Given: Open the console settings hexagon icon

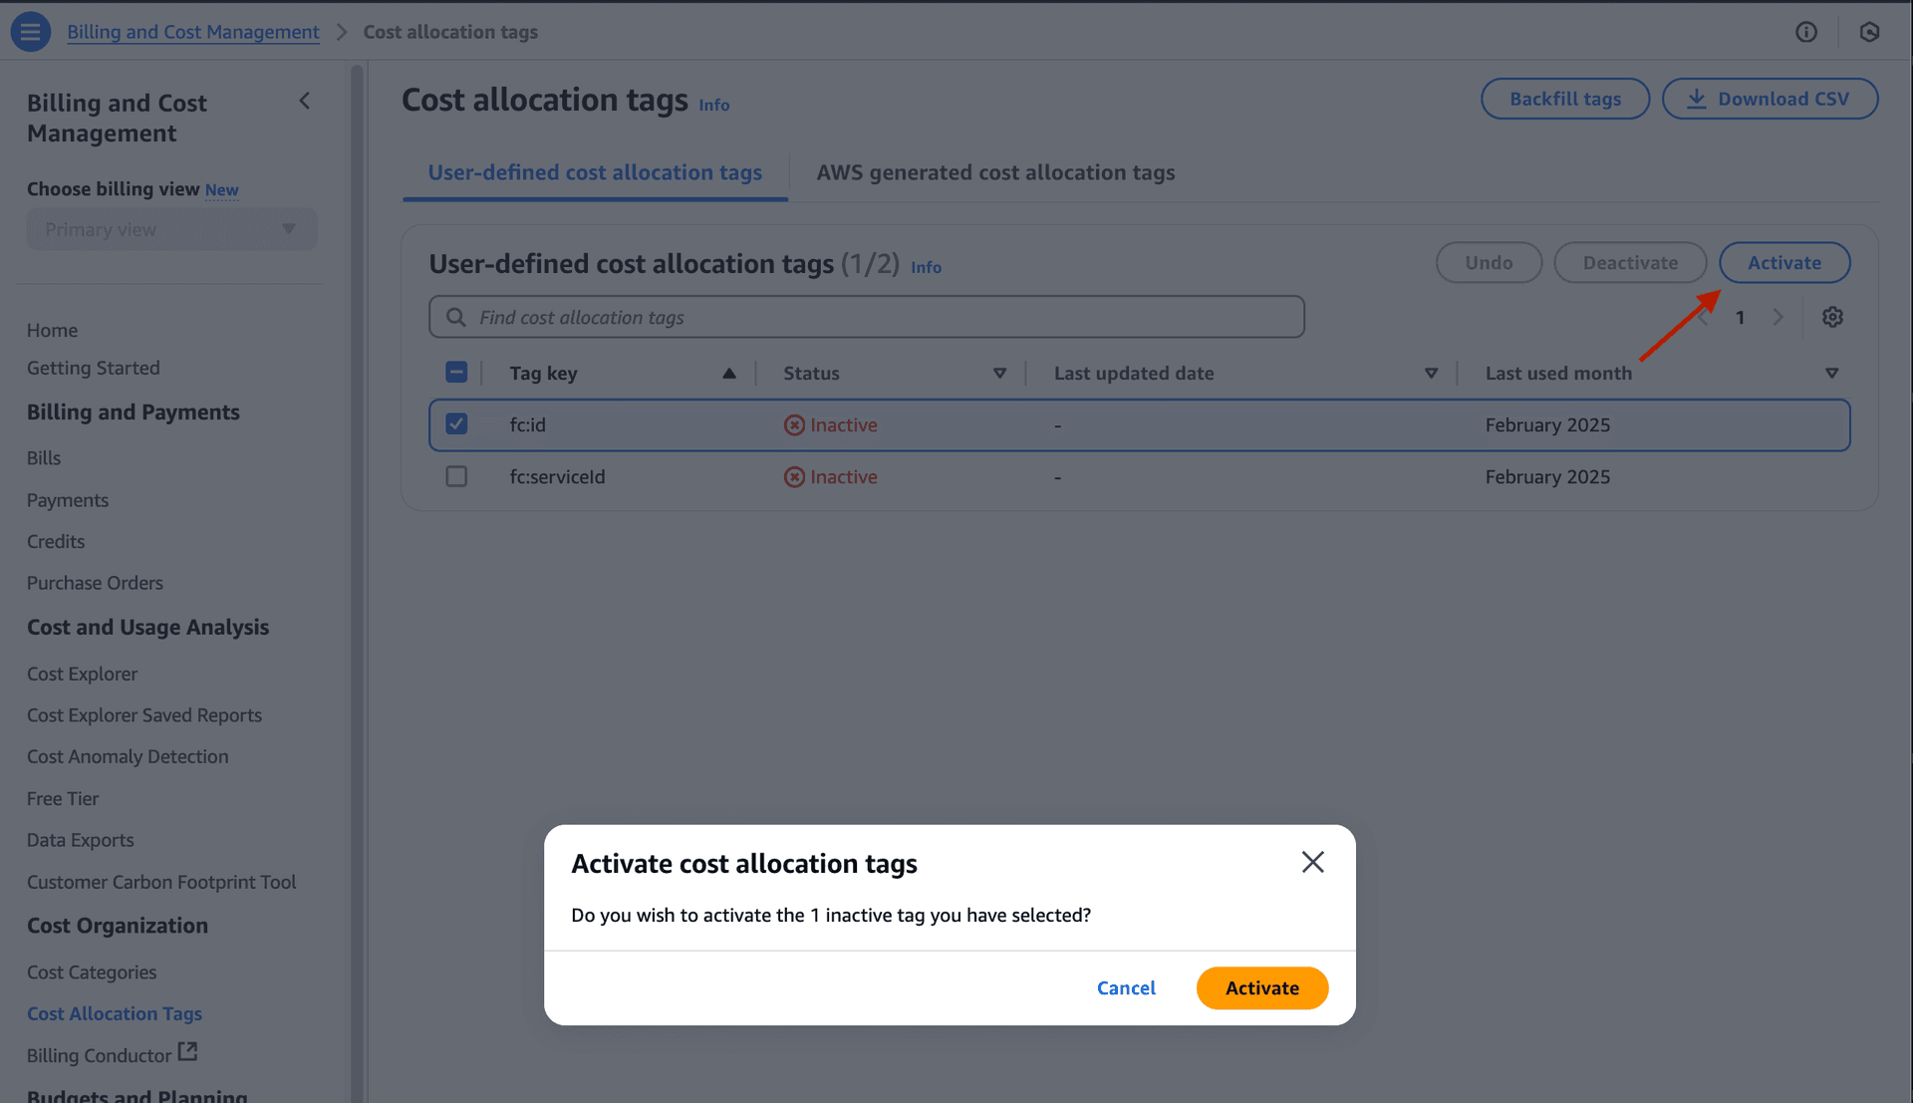Looking at the screenshot, I should click(x=1869, y=32).
